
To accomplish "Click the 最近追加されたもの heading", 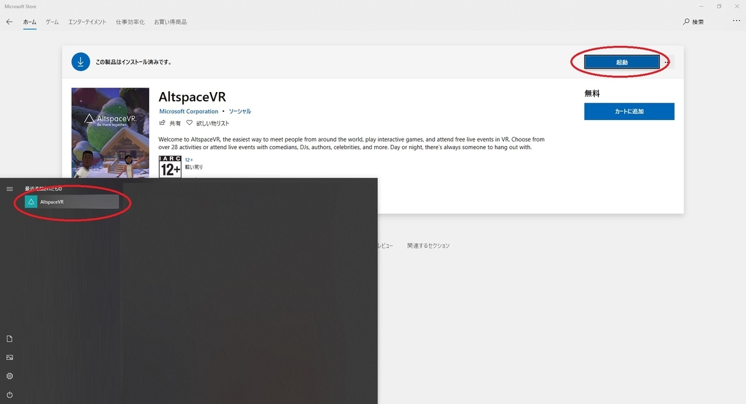I will (x=43, y=188).
